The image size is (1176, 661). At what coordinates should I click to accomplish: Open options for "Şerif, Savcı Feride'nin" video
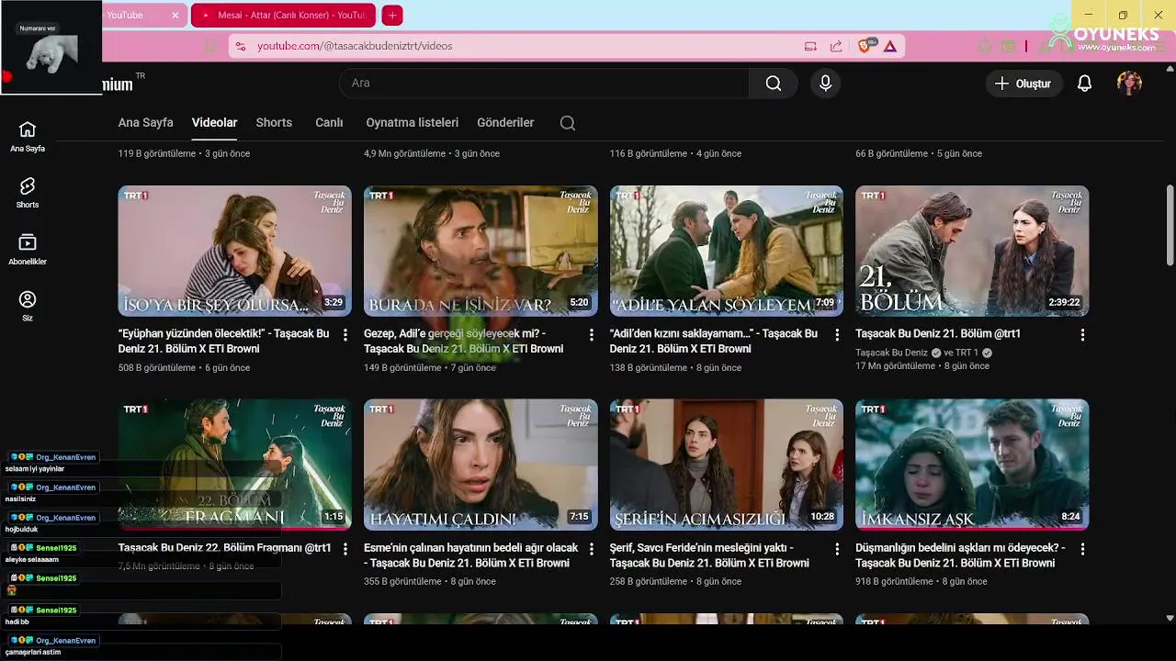tap(837, 549)
